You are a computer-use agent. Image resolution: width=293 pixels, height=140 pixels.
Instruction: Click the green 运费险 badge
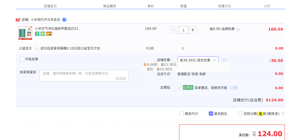[x=188, y=88]
